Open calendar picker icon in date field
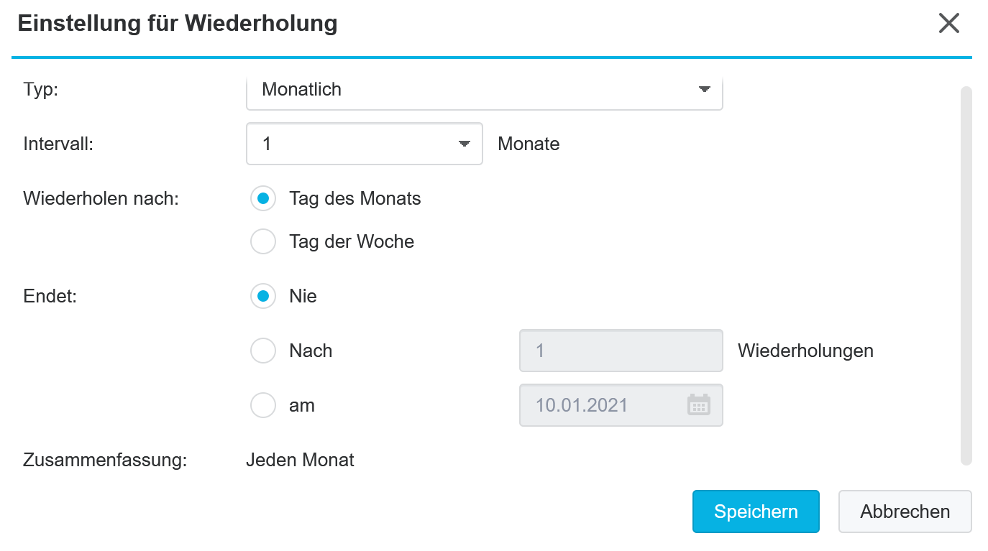This screenshot has height=551, width=988. [x=698, y=405]
